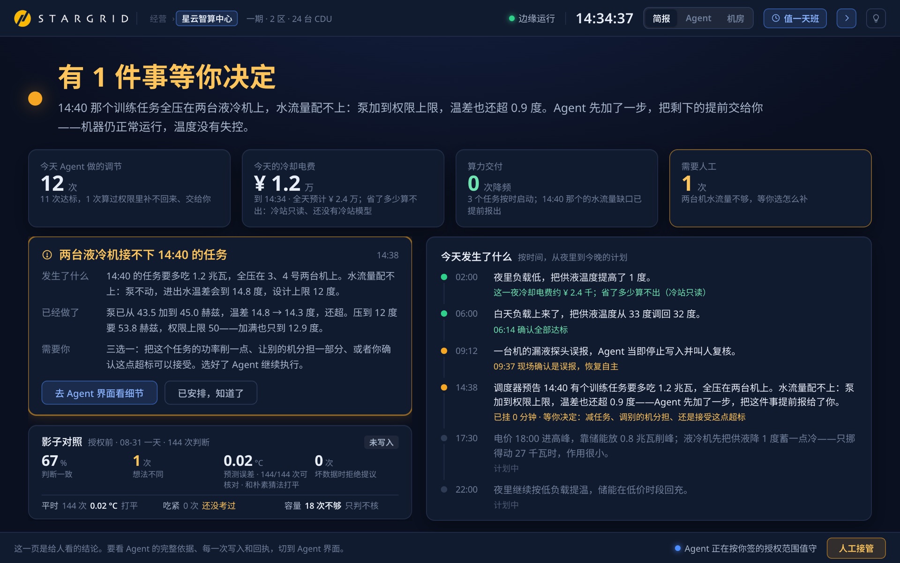The height and width of the screenshot is (563, 900).
Task: Select the 22:00 planned timeline marker
Action: coord(444,489)
